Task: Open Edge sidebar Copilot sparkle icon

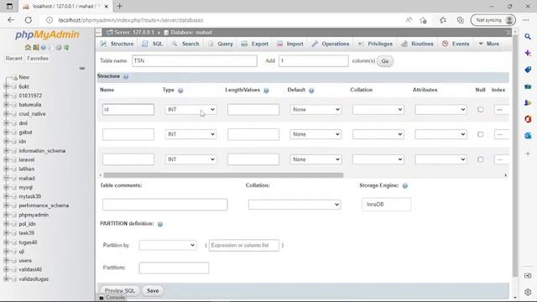Action: pyautogui.click(x=528, y=53)
